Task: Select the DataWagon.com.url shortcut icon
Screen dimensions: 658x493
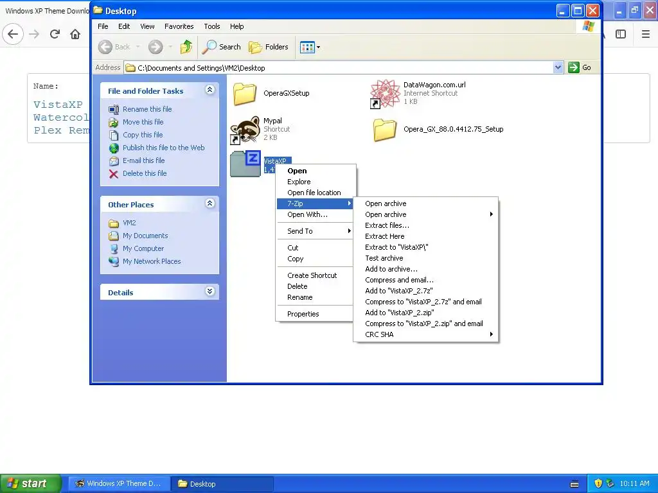Action: (x=385, y=94)
